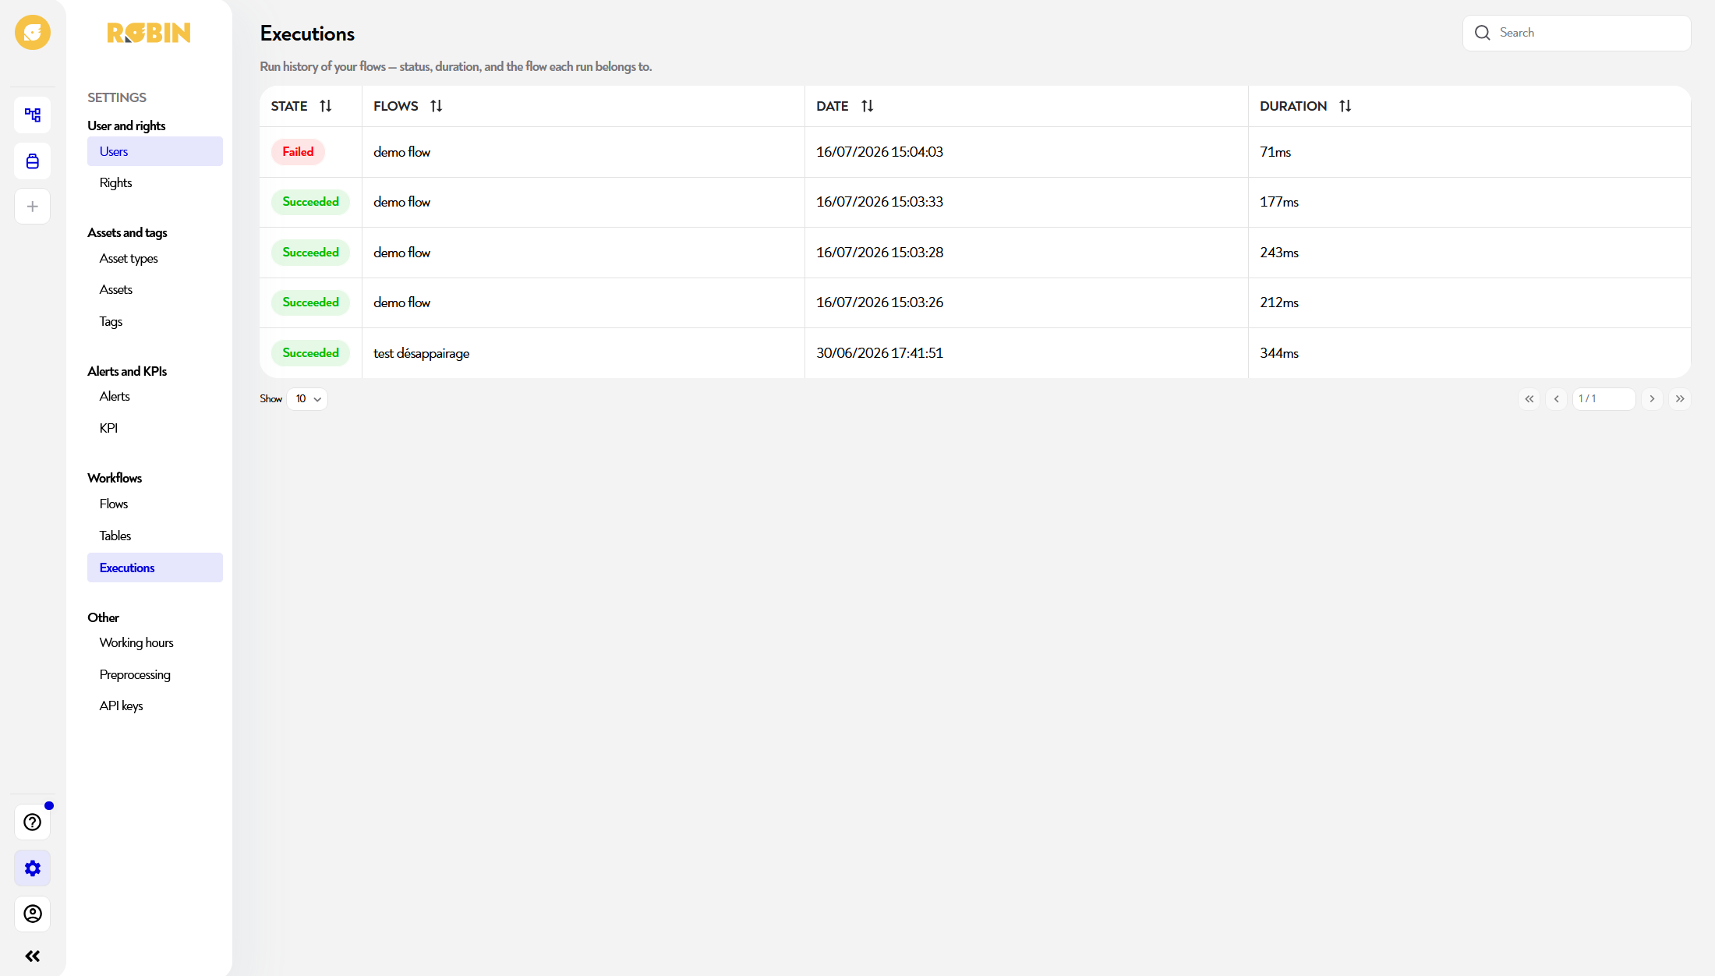
Task: Click Succeeded badge for 15:03:28 run
Action: click(x=310, y=253)
